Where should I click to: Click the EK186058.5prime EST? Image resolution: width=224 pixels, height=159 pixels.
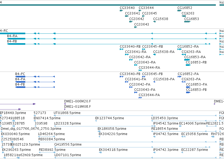[99, 131]
